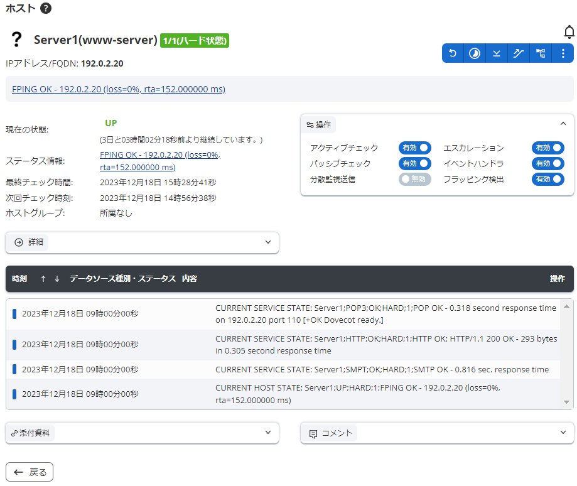Click the help question mark beside ホスト
This screenshot has height=486, width=577.
(x=45, y=8)
